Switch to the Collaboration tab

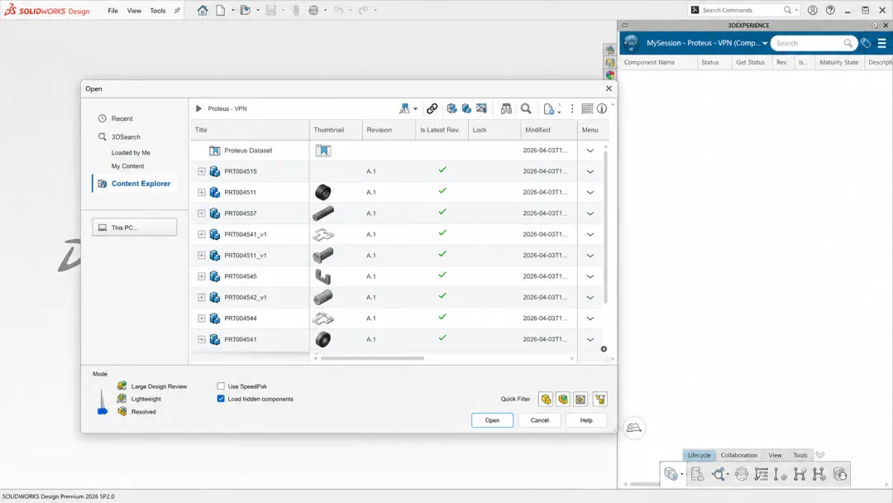click(x=738, y=455)
